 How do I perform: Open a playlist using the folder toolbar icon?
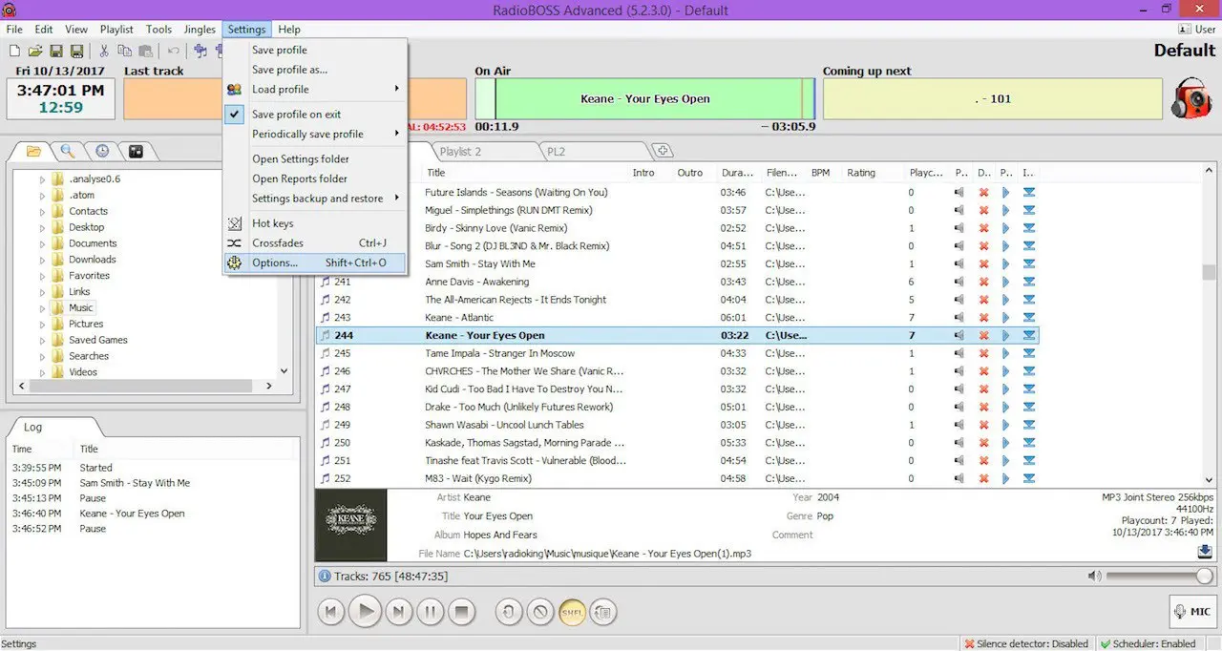33,50
